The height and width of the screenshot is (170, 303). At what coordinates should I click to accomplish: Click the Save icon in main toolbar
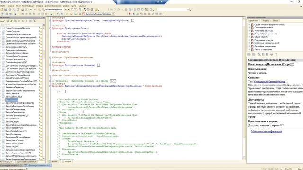coord(6,9)
